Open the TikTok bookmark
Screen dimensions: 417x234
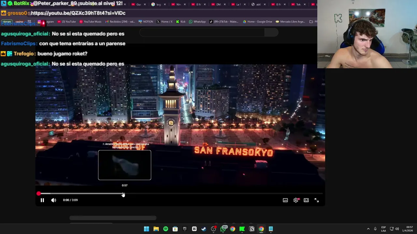pyautogui.click(x=224, y=22)
